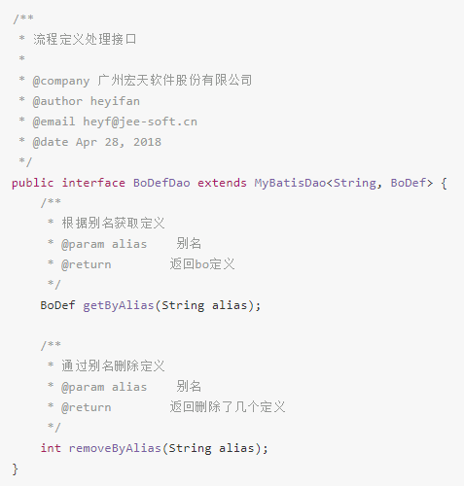Click the comment title 流程定义处理接口
Viewport: 464px width, 486px height.
pyautogui.click(x=85, y=39)
